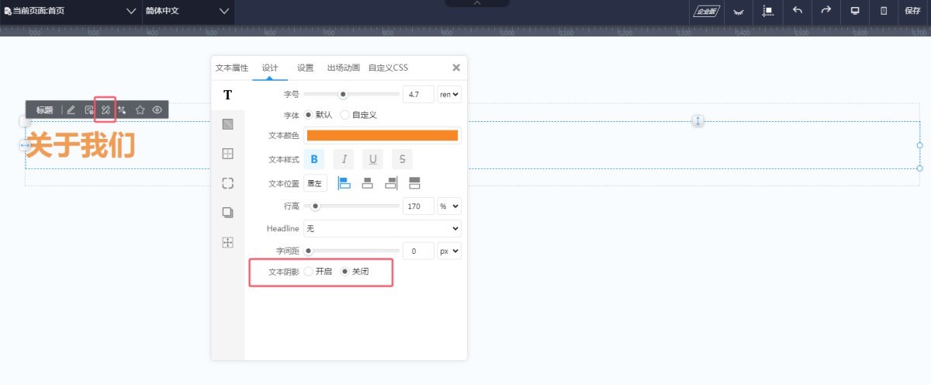Expand the 简体中文 language selector
This screenshot has height=385, width=931.
coord(188,11)
